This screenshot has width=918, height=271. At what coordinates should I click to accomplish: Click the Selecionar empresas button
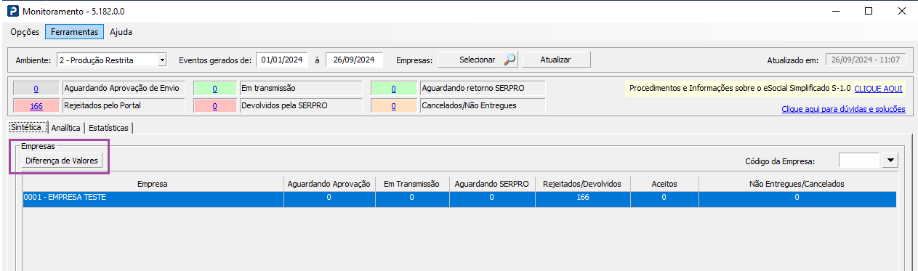coord(478,60)
